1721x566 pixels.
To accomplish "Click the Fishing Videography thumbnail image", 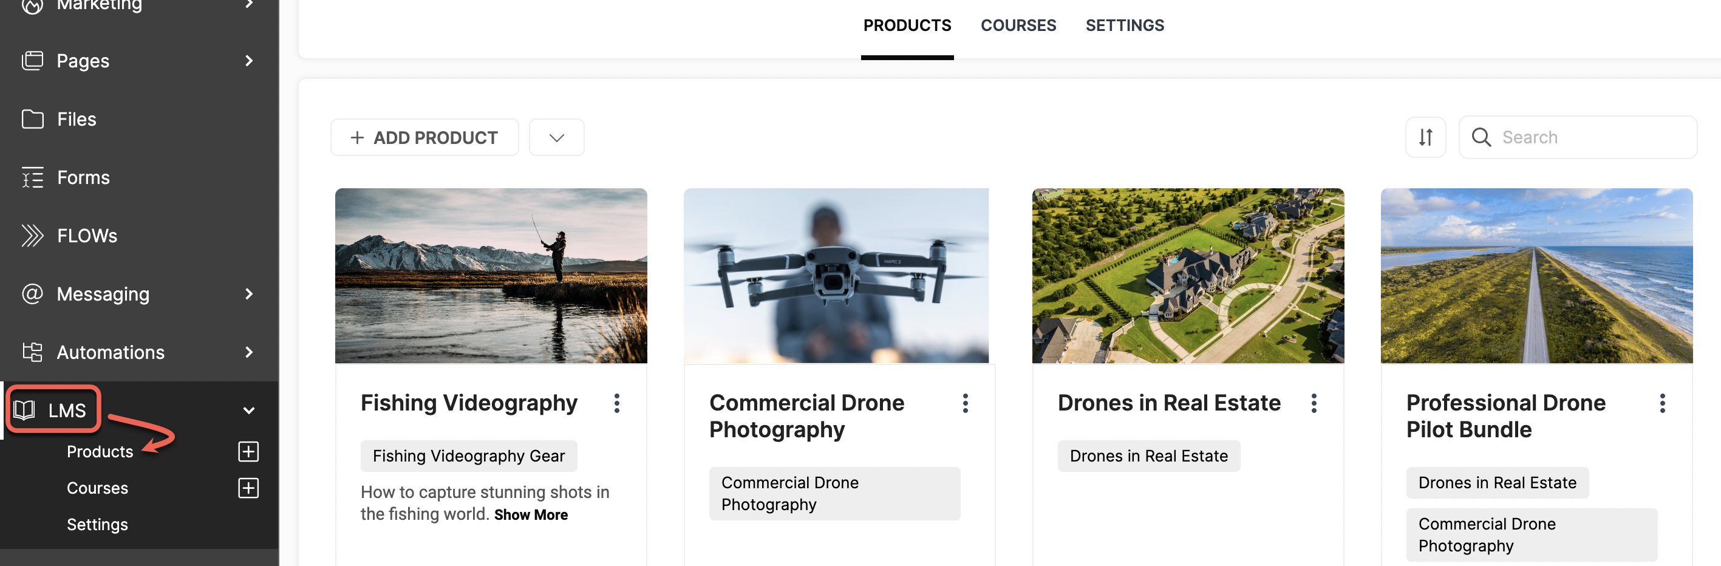I will tap(491, 275).
